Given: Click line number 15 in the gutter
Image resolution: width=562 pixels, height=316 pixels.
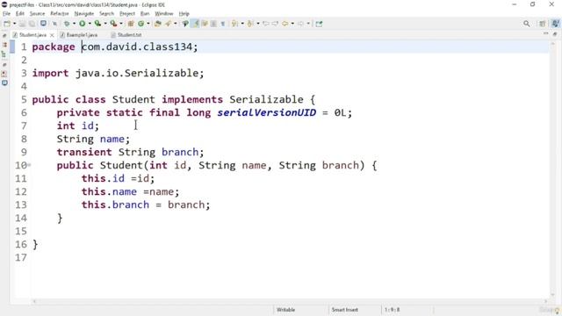Looking at the screenshot, I should pyautogui.click(x=21, y=231).
